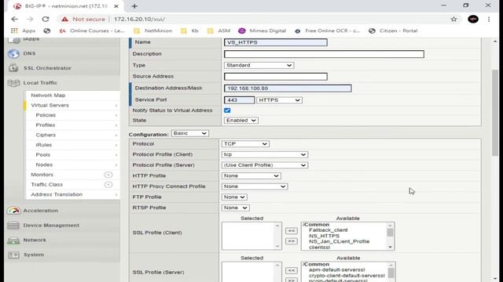Open HTTP Profile dropdown

tap(251, 175)
